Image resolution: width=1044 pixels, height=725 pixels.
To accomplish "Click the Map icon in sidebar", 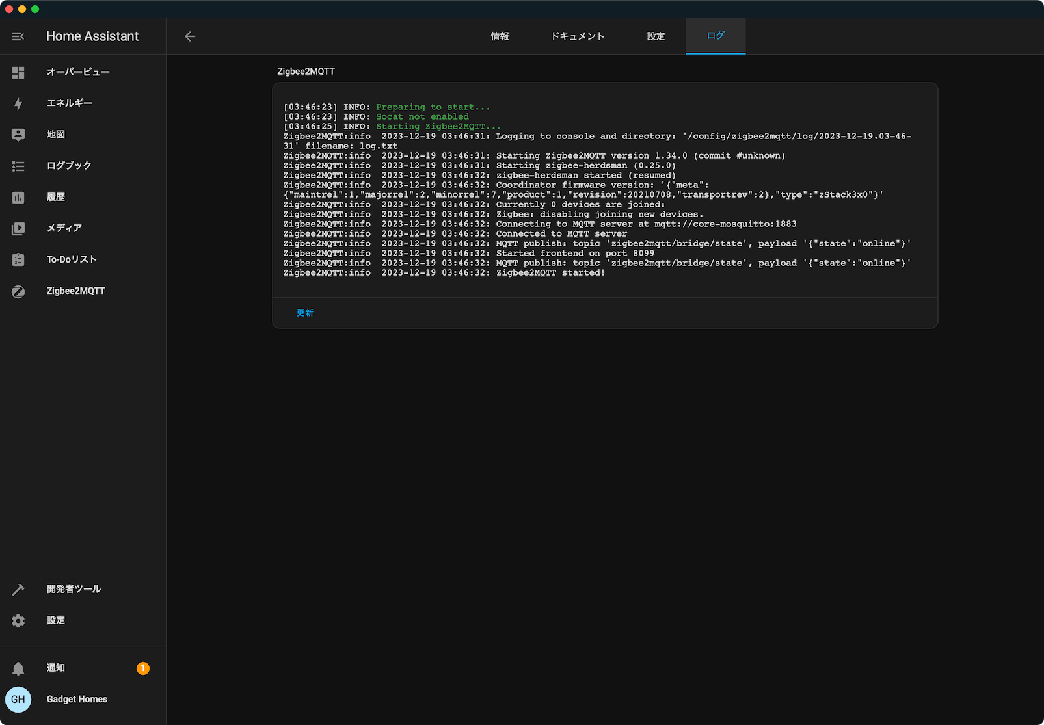I will tap(18, 135).
